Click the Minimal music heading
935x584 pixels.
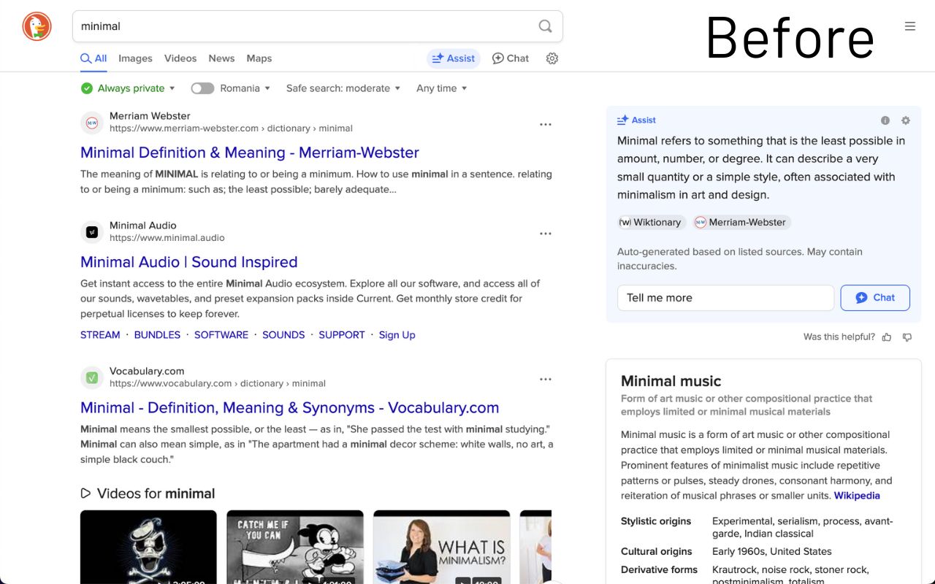(671, 381)
